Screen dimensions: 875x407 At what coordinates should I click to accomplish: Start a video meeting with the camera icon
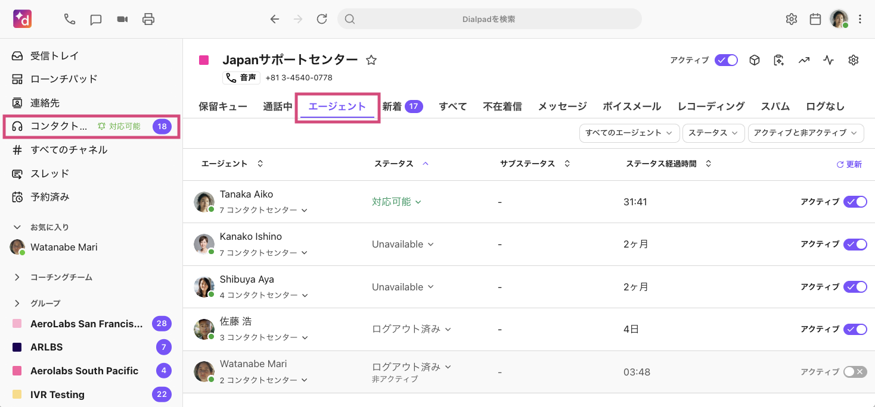tap(122, 18)
